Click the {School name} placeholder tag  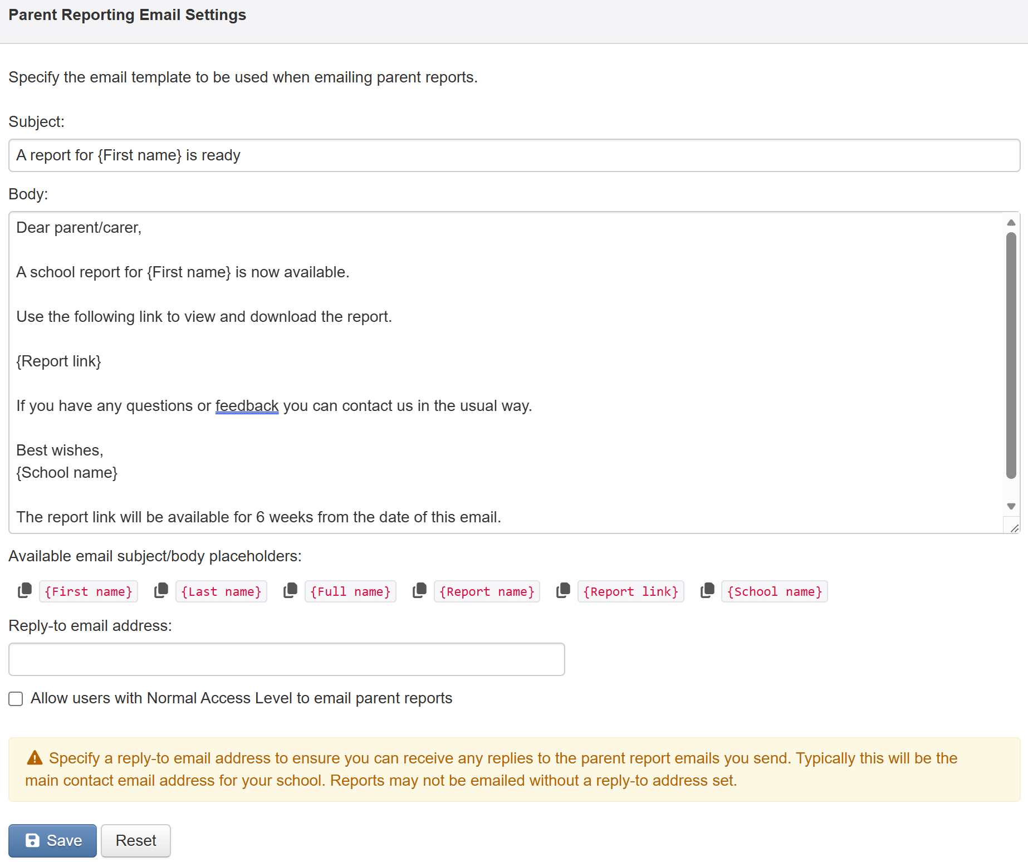coord(774,591)
